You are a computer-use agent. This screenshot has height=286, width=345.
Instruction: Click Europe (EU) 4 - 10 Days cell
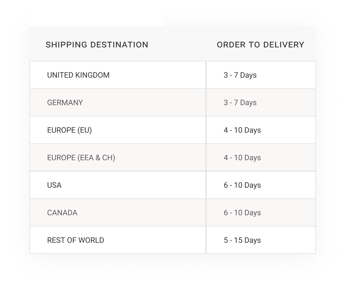coord(261,130)
